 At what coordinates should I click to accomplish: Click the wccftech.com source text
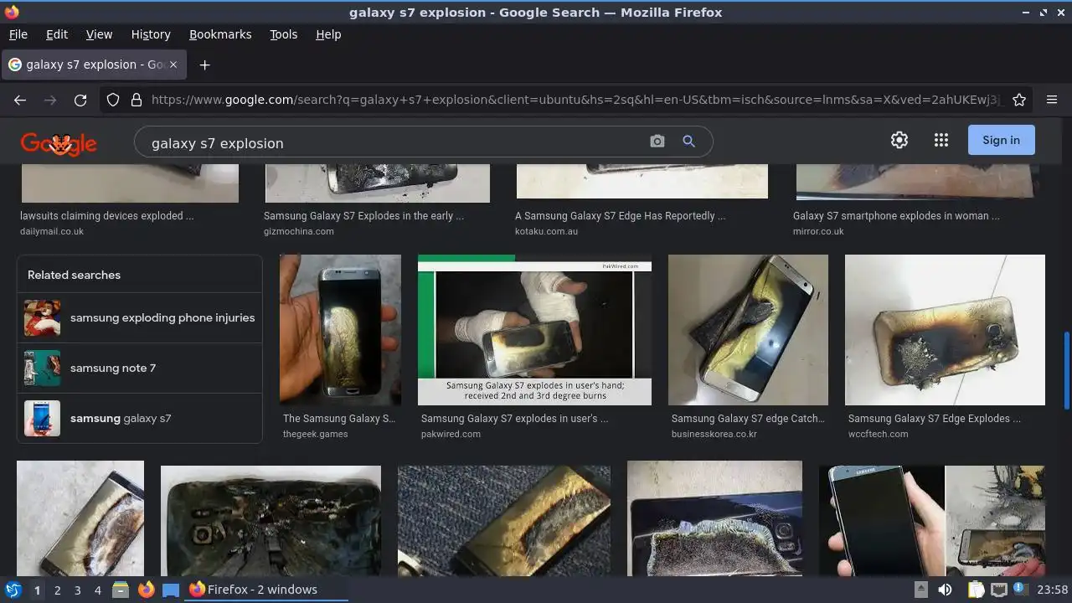(878, 434)
